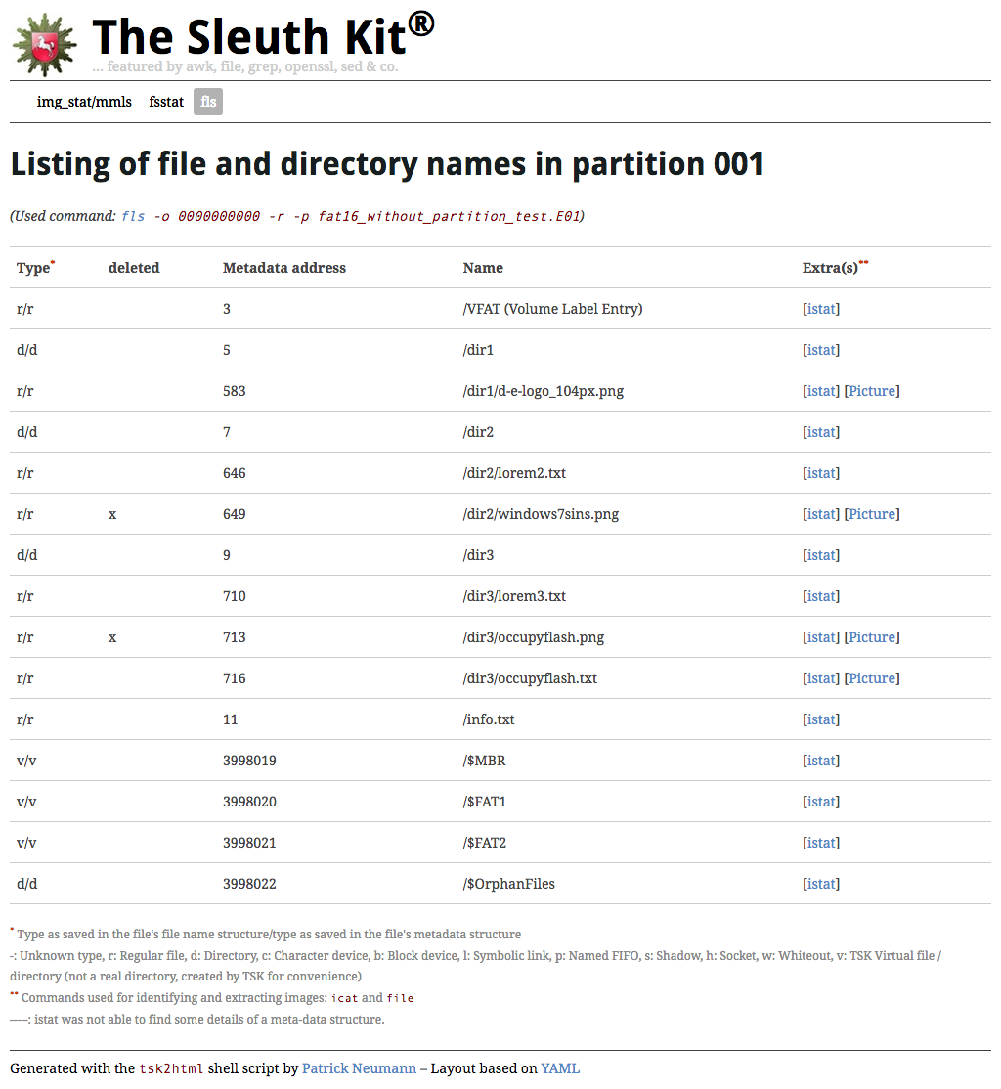
Task: Open istat for /dir3/lorem3.txt
Action: tap(821, 595)
